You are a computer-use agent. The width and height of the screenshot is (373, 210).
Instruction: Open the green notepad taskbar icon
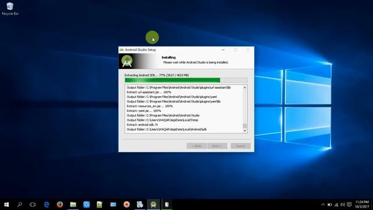tap(100, 205)
